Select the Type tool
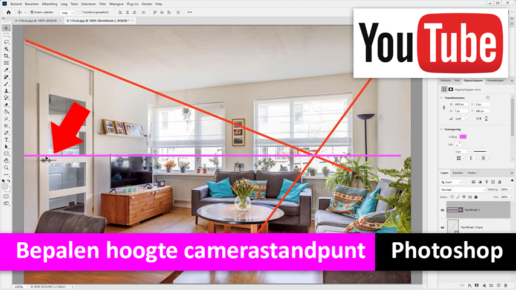The height and width of the screenshot is (290, 516). click(6, 140)
